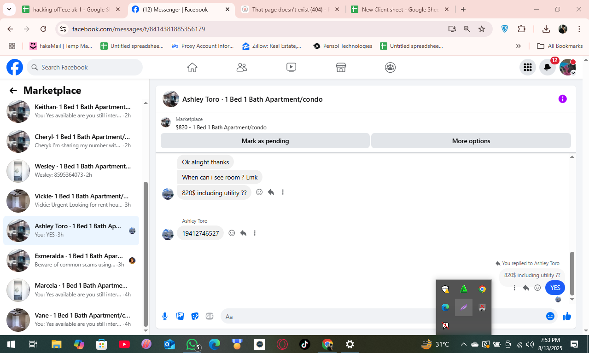Image resolution: width=589 pixels, height=353 pixels.
Task: Go back using the Marketplace back arrow
Action: (x=13, y=91)
